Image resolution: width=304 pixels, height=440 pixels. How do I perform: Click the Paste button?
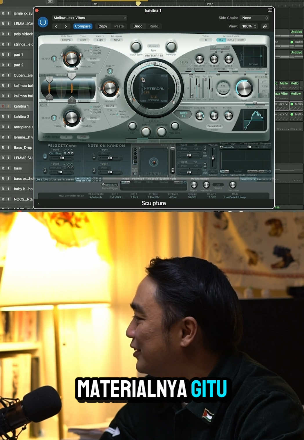pos(119,26)
